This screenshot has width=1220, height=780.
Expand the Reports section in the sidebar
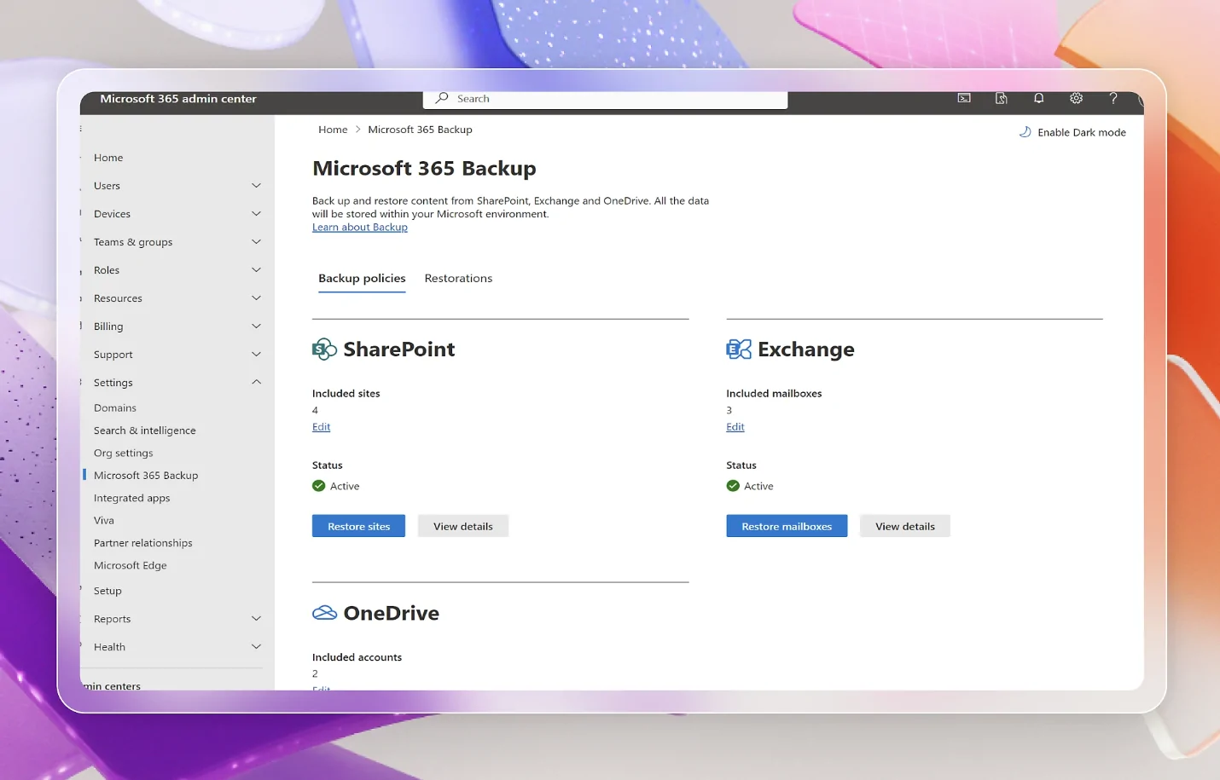[x=256, y=618]
